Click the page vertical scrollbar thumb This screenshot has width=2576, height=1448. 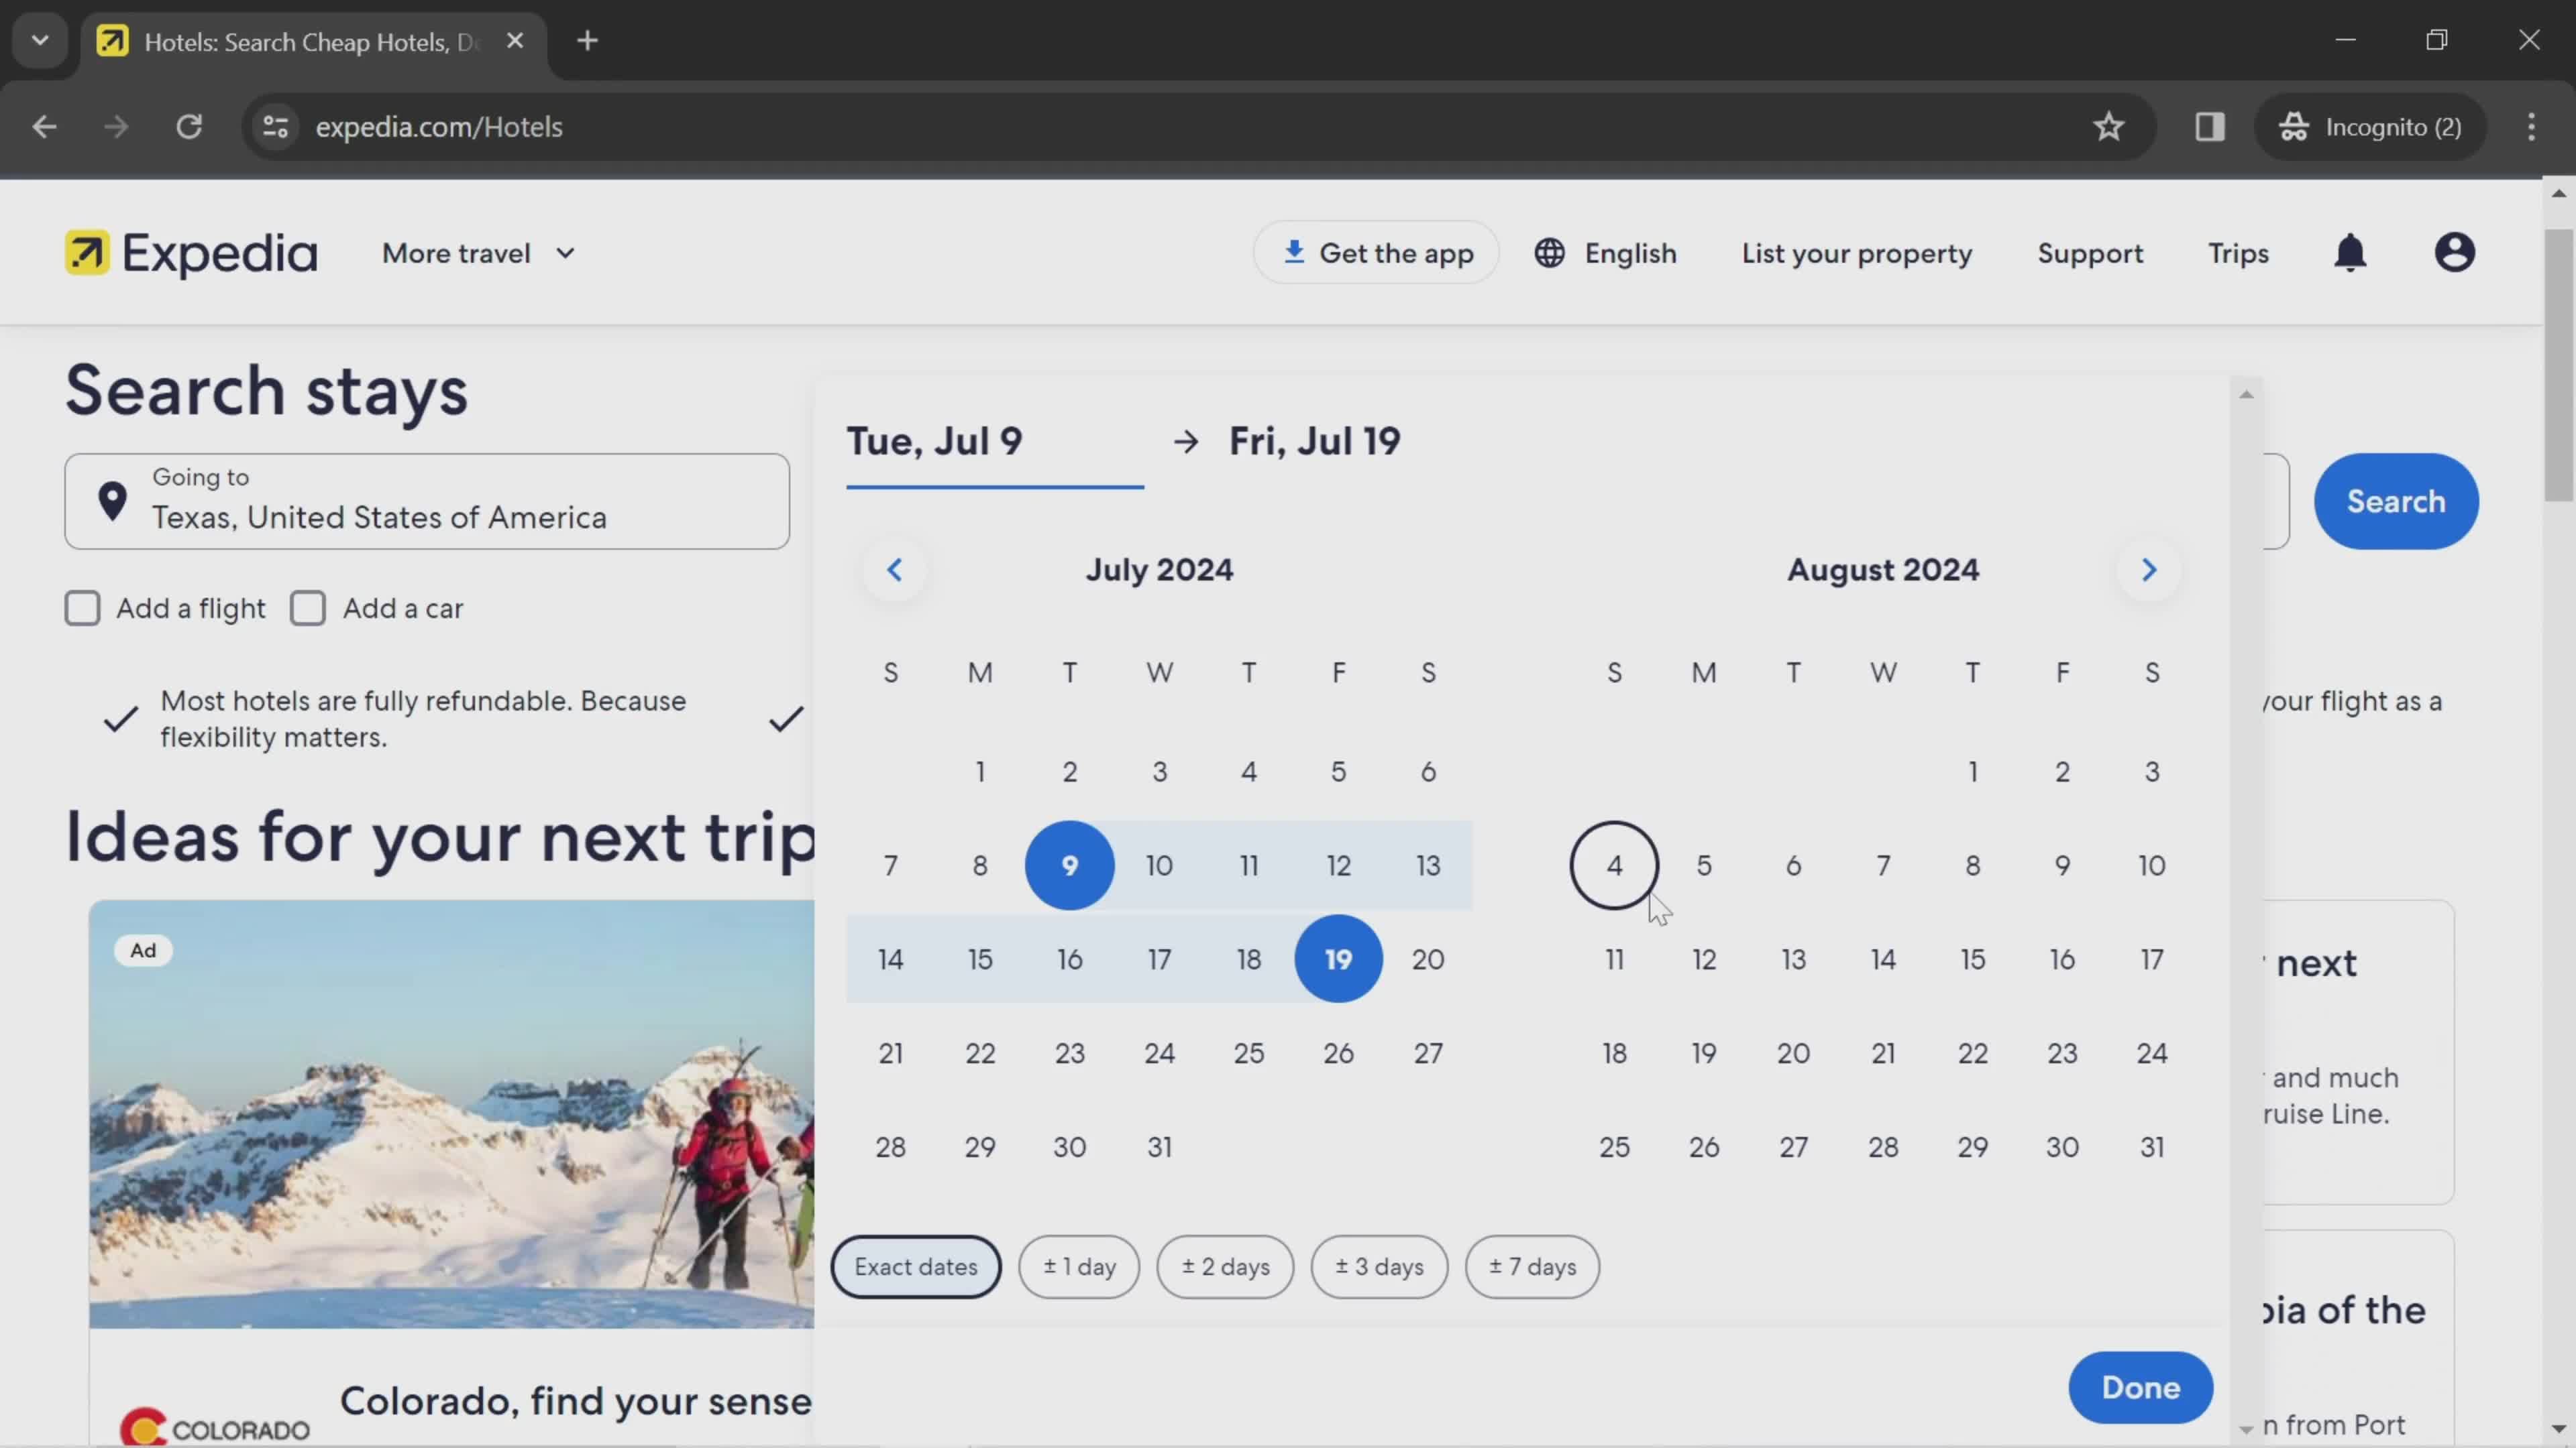pyautogui.click(x=2559, y=365)
